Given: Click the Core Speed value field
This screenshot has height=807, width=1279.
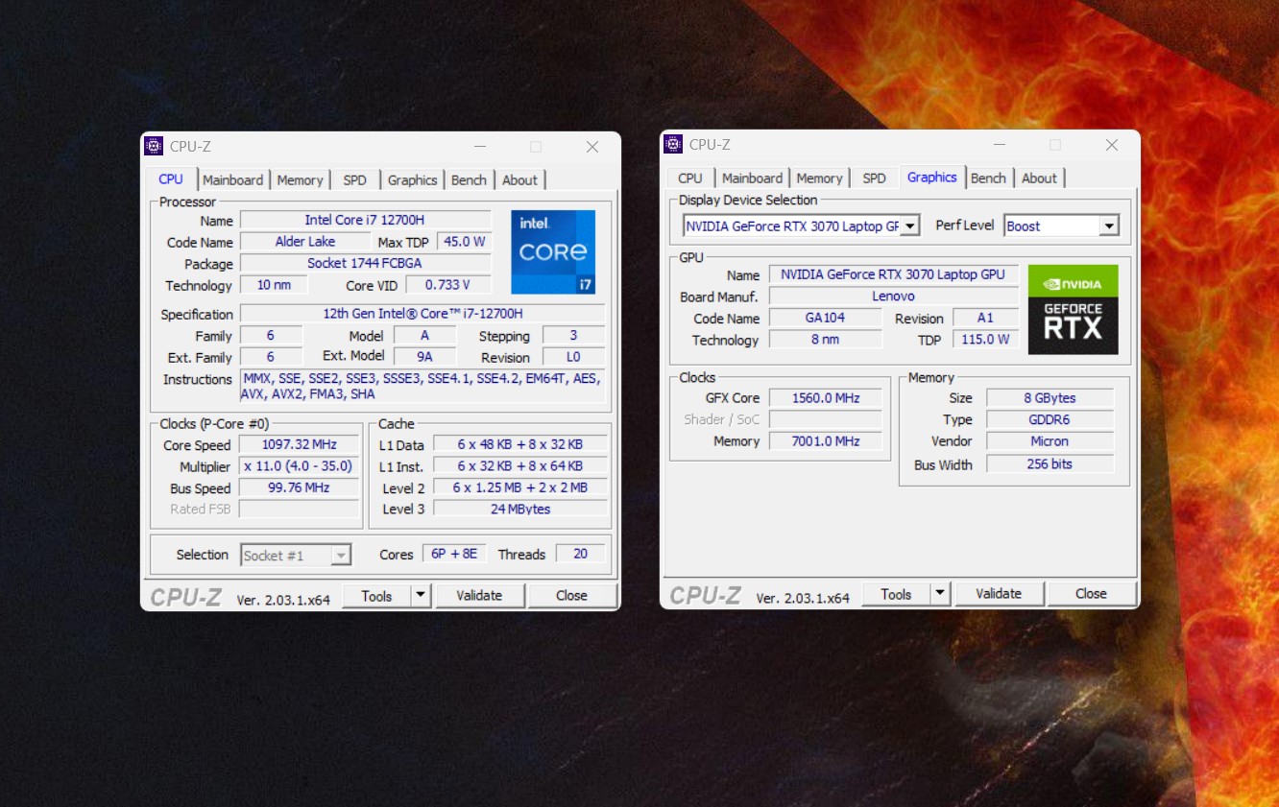Looking at the screenshot, I should click(x=299, y=445).
